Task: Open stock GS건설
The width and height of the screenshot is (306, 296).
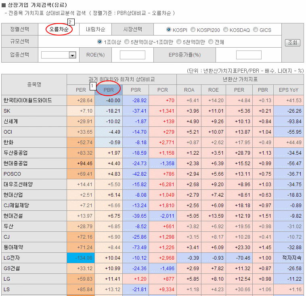Action: tap(12, 269)
